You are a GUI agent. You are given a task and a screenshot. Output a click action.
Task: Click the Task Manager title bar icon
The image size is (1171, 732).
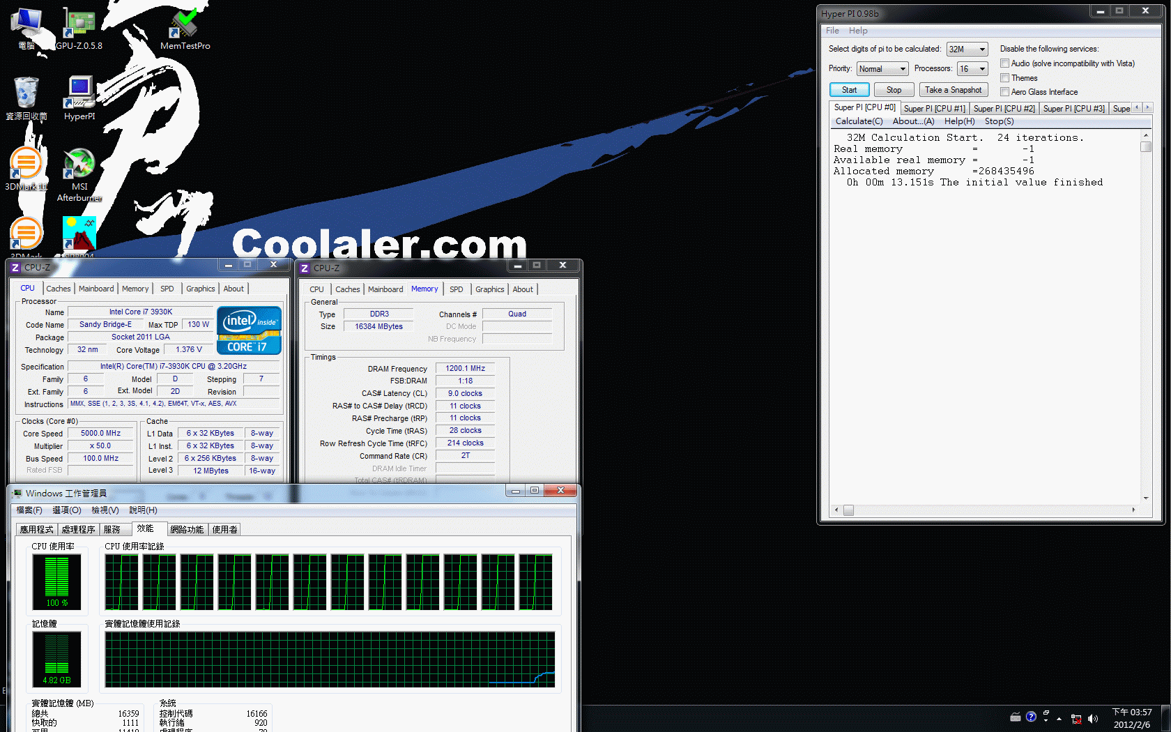click(x=17, y=494)
